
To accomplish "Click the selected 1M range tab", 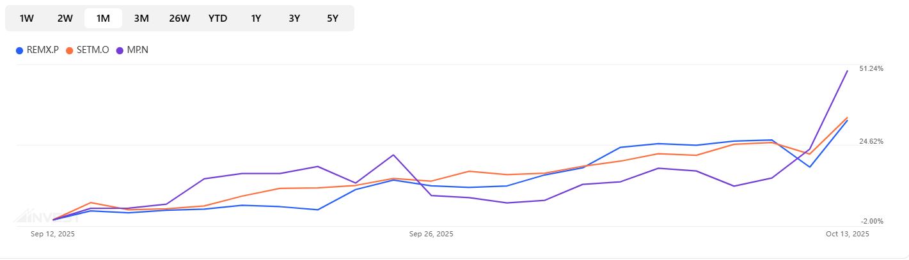I will 103,19.
